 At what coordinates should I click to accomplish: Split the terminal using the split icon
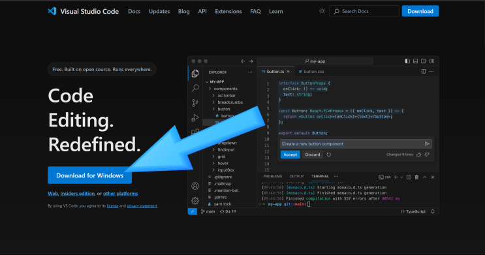click(409, 177)
